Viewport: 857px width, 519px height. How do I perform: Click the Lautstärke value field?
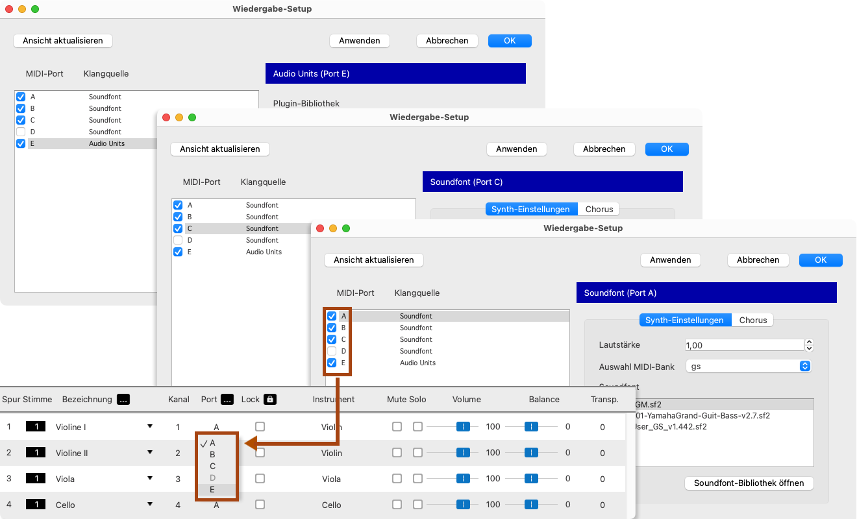coord(744,345)
